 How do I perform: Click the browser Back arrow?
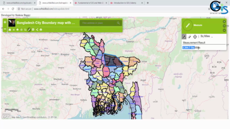click(3, 9)
